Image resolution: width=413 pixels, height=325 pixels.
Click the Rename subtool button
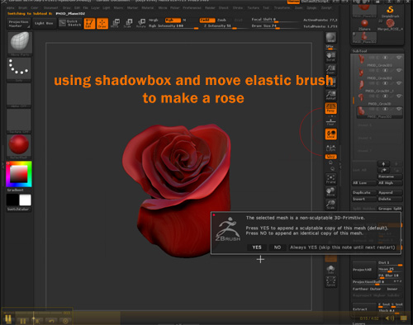coord(390,177)
